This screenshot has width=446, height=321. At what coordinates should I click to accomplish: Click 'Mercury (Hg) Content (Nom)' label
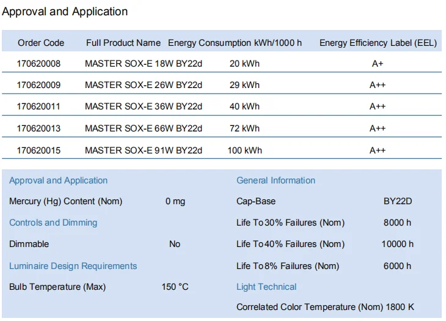(x=66, y=201)
